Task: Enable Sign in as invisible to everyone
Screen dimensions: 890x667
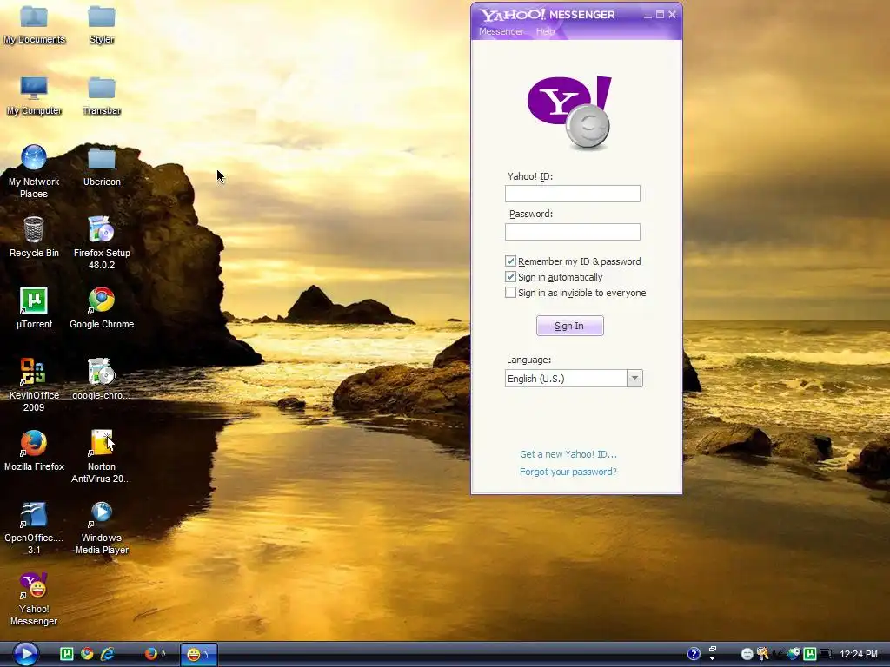Action: (x=510, y=293)
